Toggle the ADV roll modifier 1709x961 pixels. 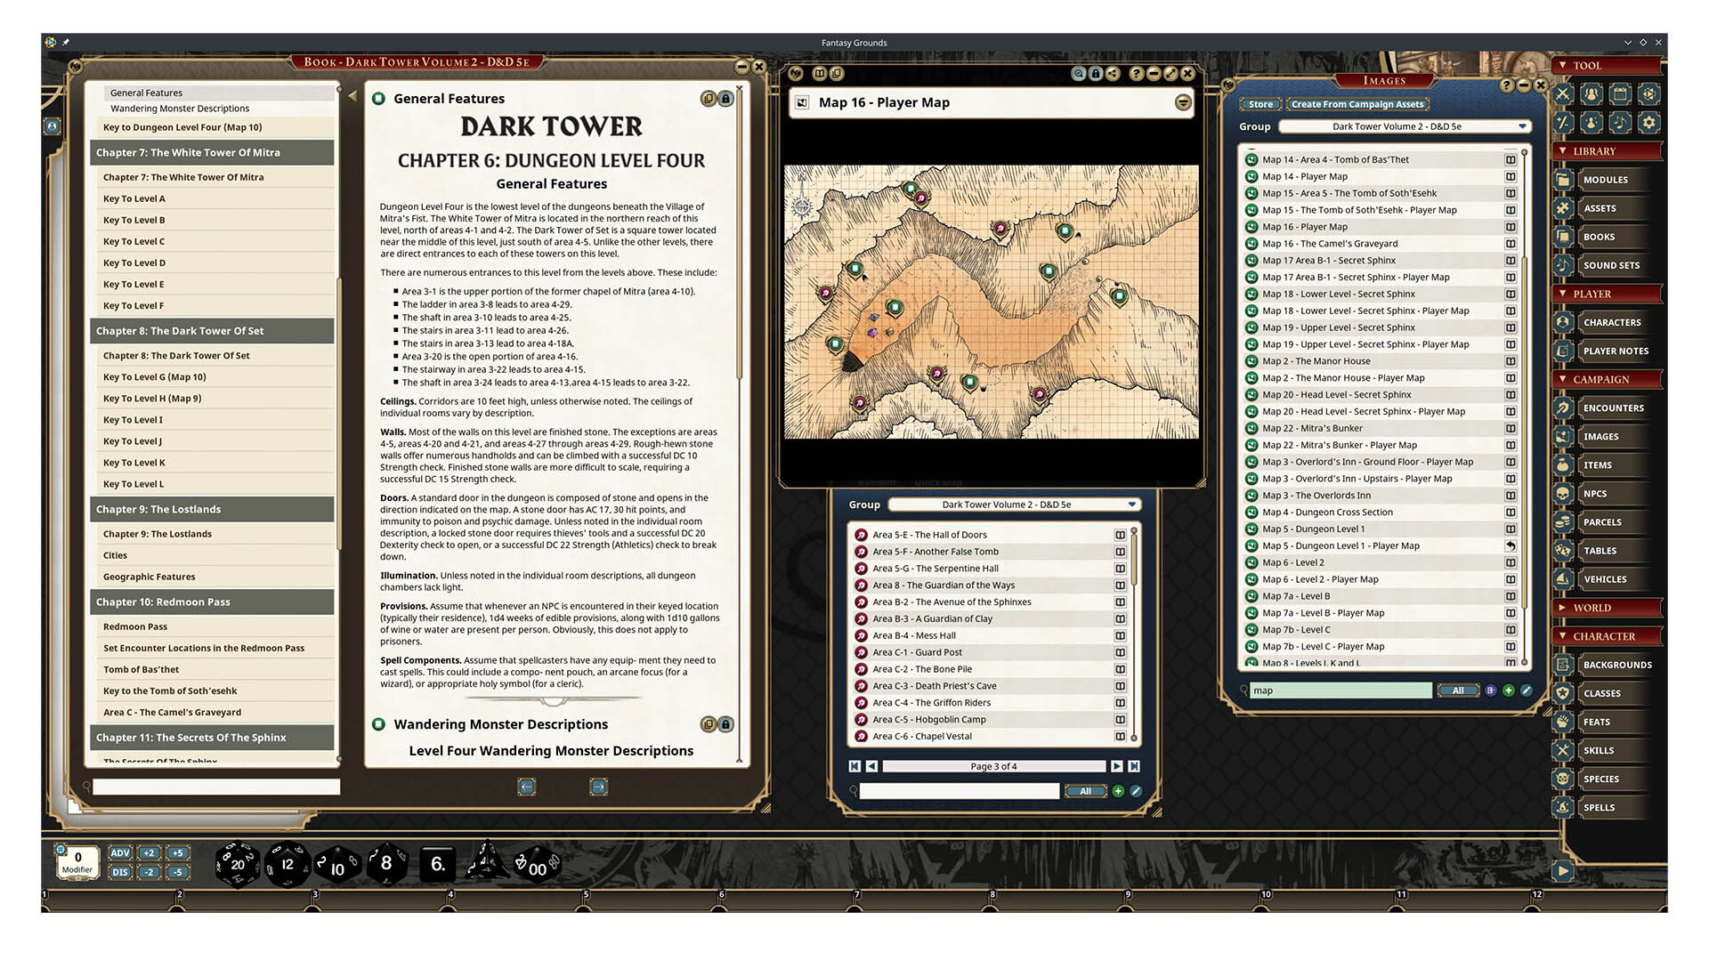pos(120,852)
